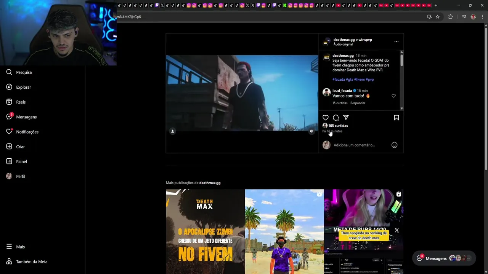Click the comment bubble icon
Screen dimensions: 488x274
(x=335, y=118)
